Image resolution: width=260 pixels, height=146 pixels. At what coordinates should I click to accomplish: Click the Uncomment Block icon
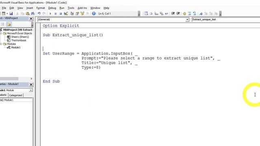(x=195, y=13)
